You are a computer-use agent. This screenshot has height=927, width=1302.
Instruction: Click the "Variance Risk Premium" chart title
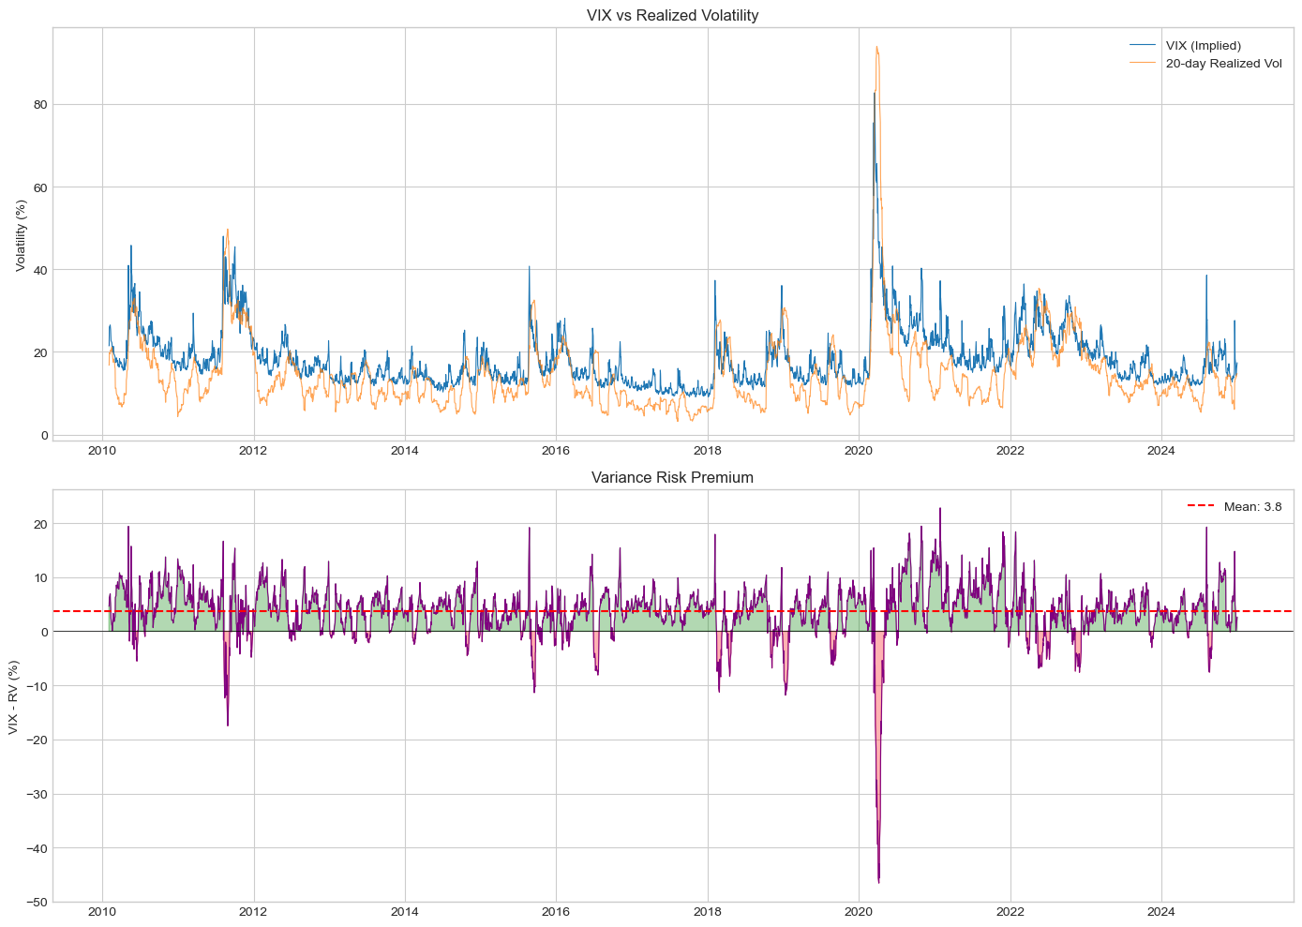pos(672,477)
